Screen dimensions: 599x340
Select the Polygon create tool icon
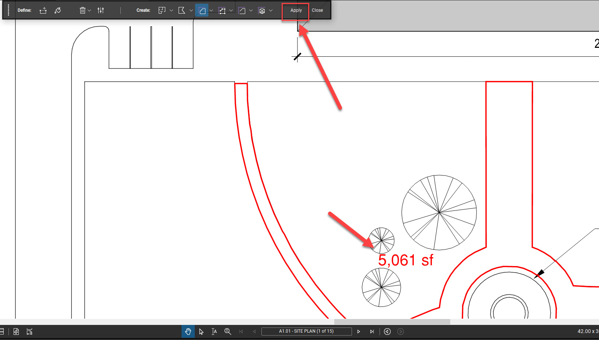(x=182, y=10)
